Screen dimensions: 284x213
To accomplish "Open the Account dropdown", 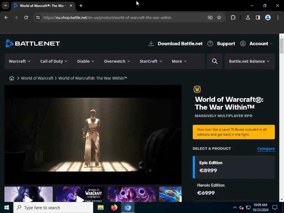I will point(260,44).
